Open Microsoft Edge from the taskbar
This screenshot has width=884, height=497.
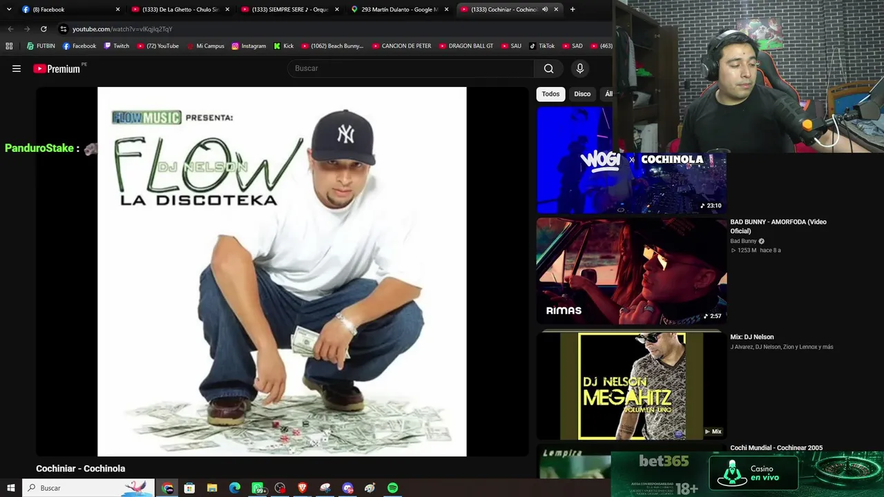pyautogui.click(x=235, y=488)
